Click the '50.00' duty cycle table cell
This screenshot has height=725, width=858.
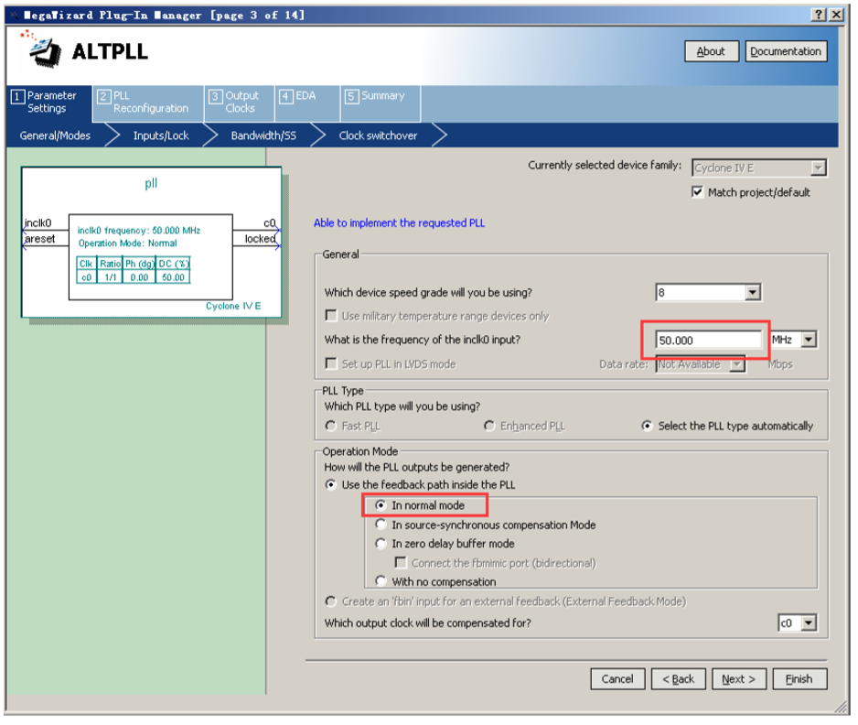[x=173, y=277]
